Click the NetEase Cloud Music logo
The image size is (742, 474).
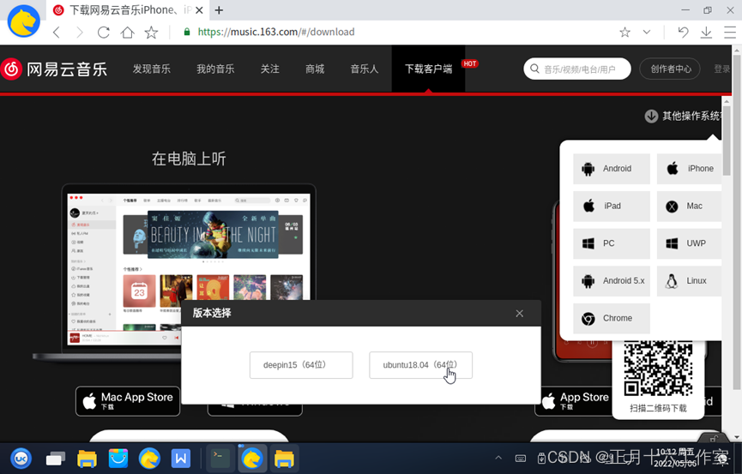click(x=54, y=69)
